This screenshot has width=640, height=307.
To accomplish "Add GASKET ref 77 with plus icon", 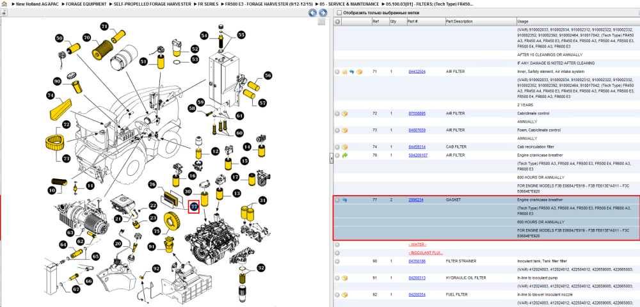I will tap(337, 200).
